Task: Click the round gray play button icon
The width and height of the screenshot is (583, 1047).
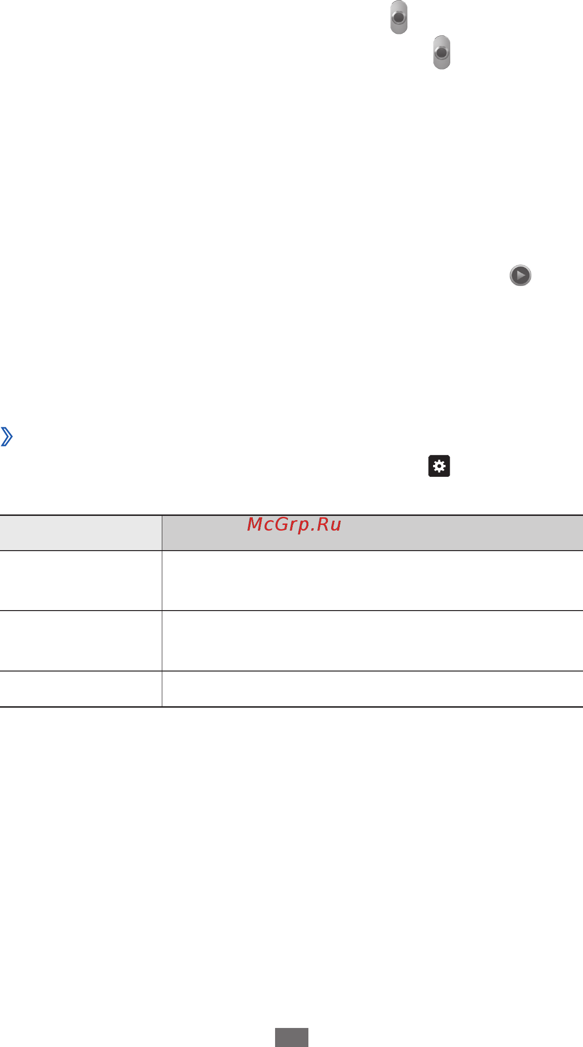Action: (520, 276)
